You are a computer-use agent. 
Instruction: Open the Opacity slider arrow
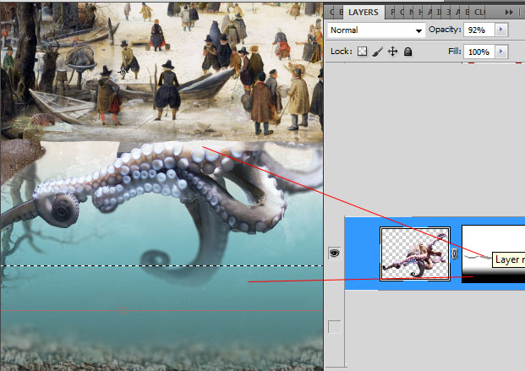[x=500, y=30]
